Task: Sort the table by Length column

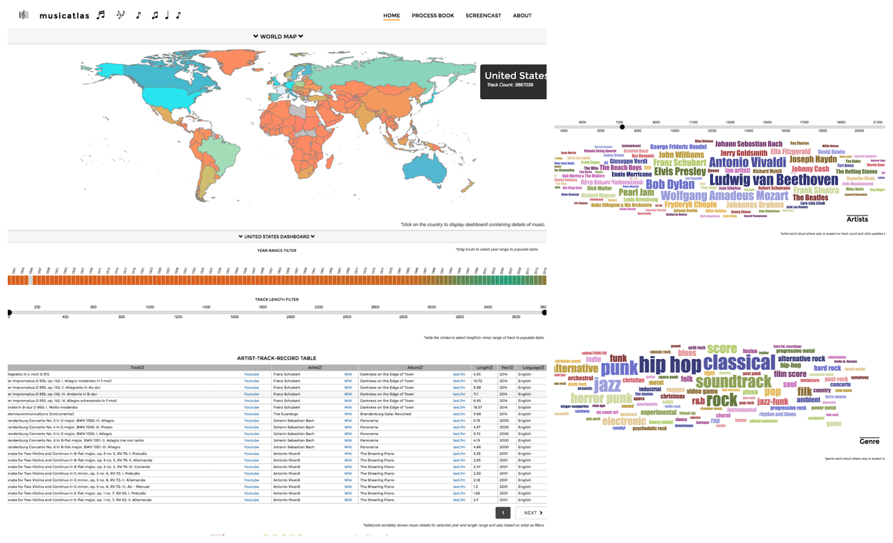Action: (x=485, y=368)
